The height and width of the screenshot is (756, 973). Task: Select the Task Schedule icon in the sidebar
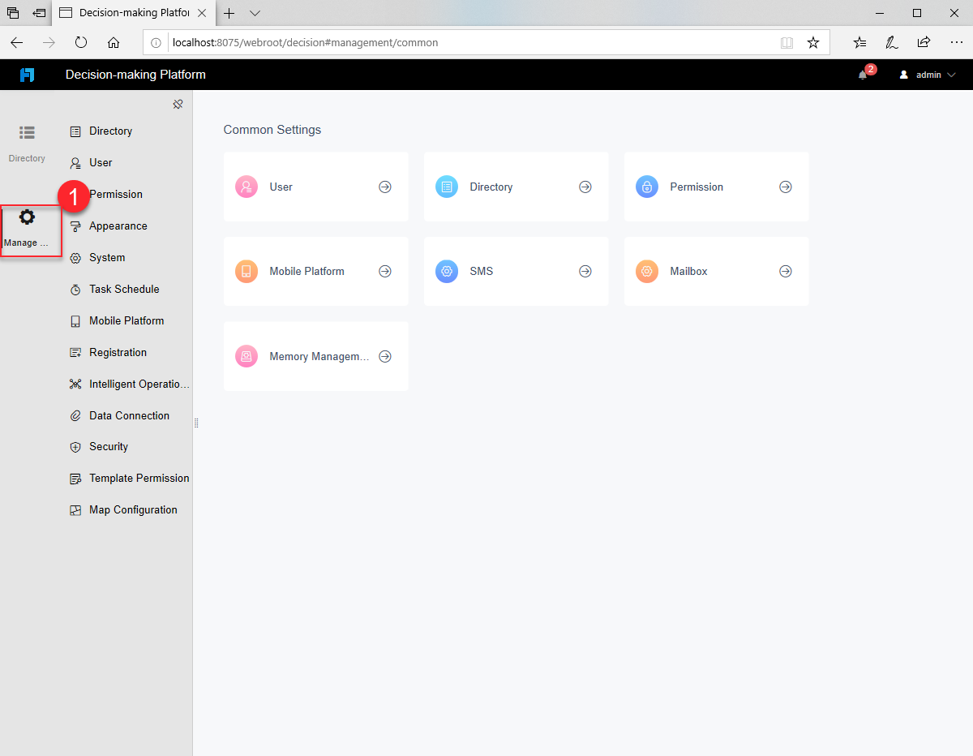click(75, 289)
